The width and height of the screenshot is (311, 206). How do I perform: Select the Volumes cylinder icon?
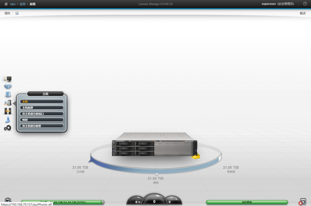[8, 95]
